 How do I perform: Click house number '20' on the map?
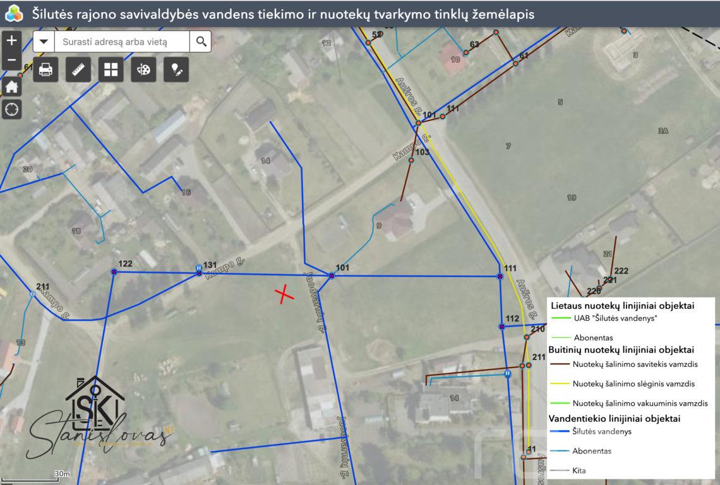[x=28, y=169]
